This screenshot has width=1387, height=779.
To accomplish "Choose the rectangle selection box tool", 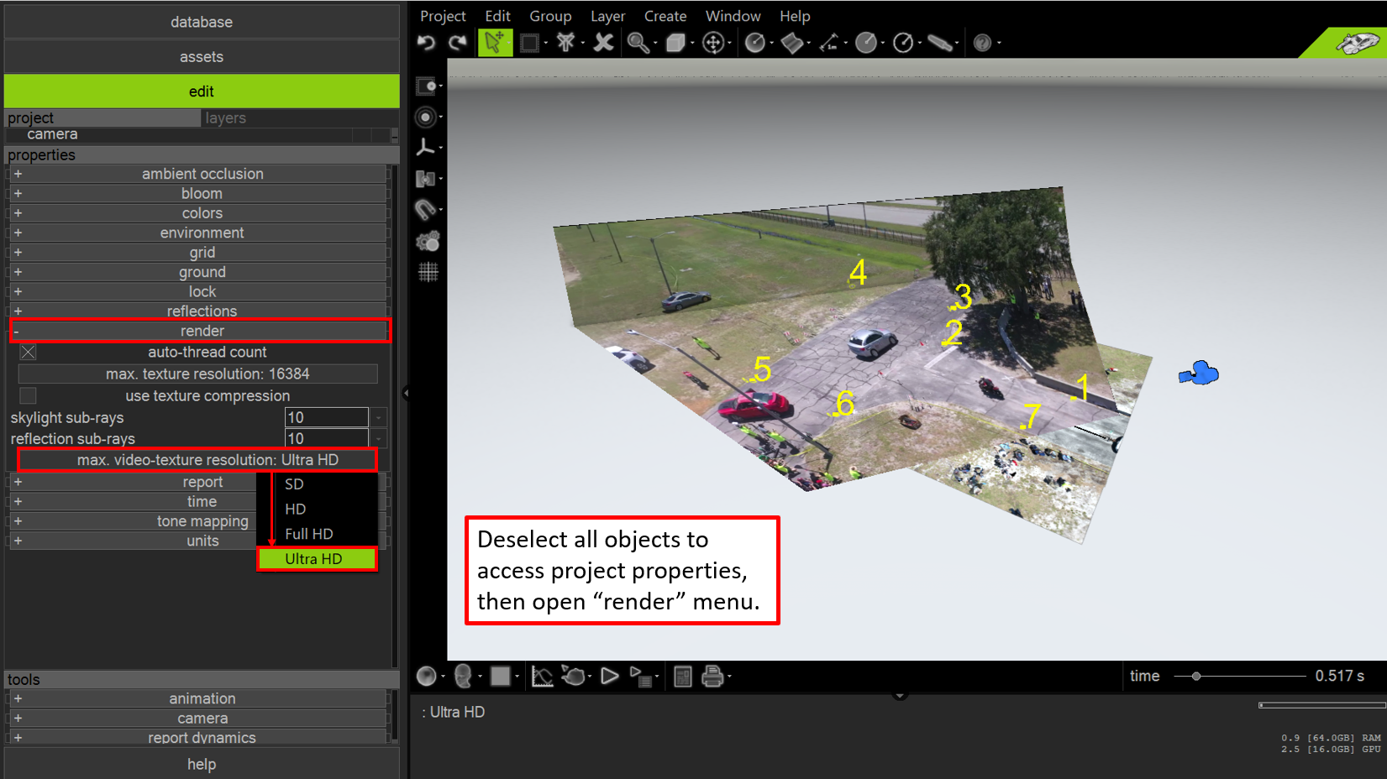I will pyautogui.click(x=529, y=43).
